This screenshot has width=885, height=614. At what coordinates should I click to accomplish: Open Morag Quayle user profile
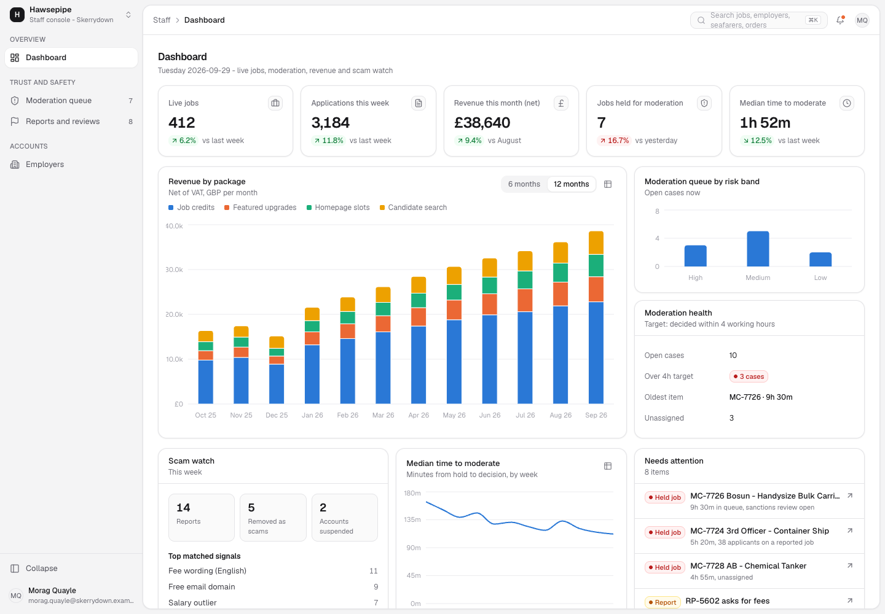click(x=71, y=596)
